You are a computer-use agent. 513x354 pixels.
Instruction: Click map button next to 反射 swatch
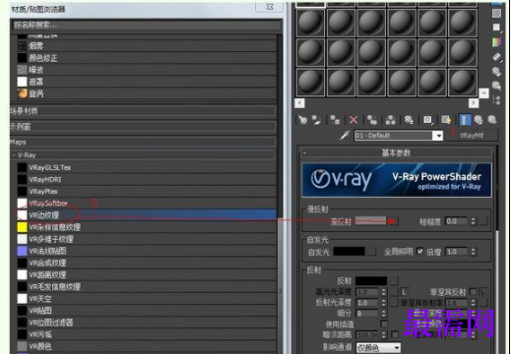[x=393, y=280]
